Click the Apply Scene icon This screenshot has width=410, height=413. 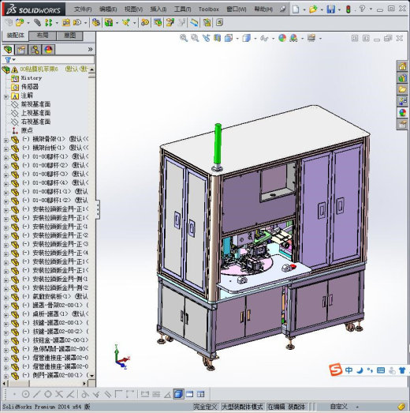(293, 38)
